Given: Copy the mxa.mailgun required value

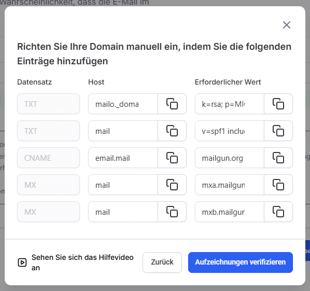Looking at the screenshot, I should click(x=278, y=185).
